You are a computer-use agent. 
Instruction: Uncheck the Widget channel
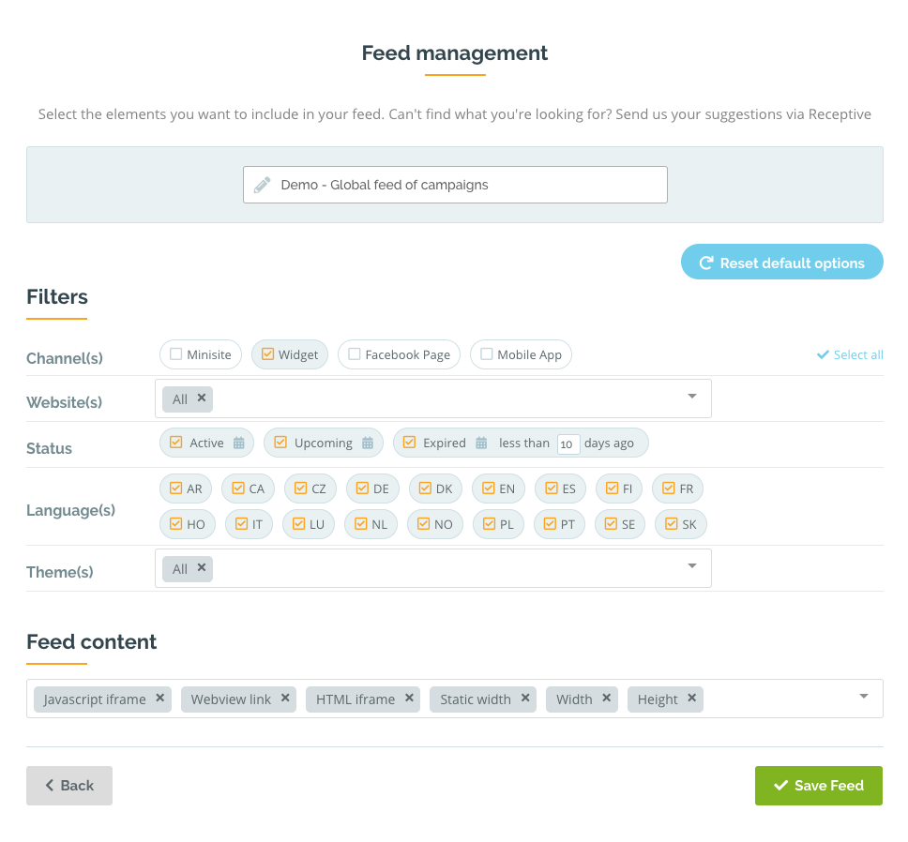click(267, 354)
